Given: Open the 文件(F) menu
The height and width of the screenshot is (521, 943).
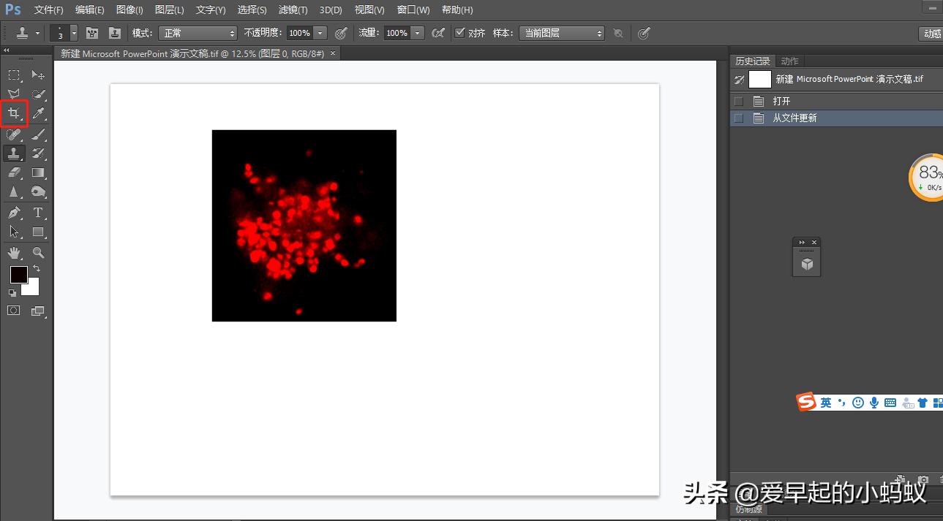Looking at the screenshot, I should [x=49, y=10].
